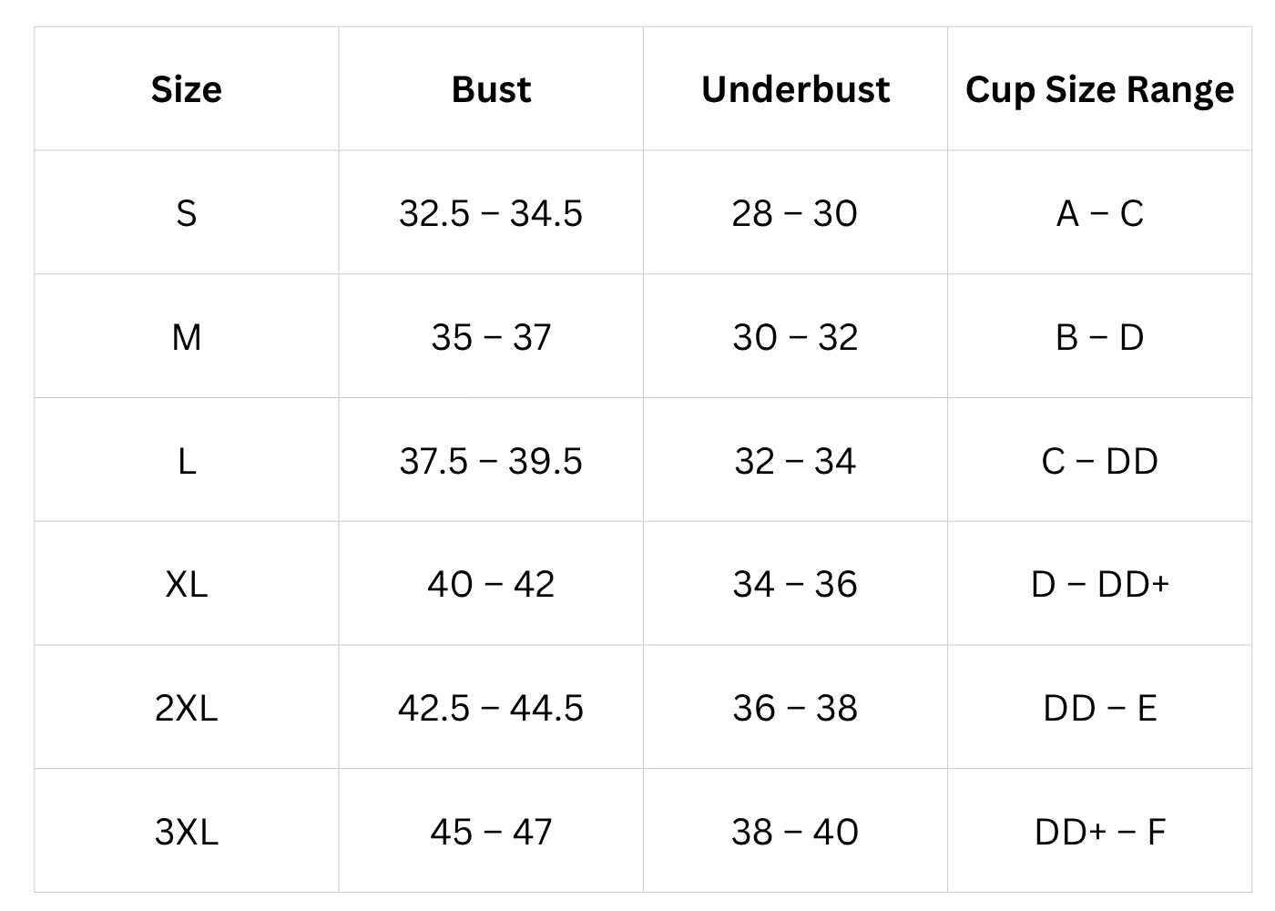1275x911 pixels.
Task: Click cup size range A – C
Action: [1099, 213]
